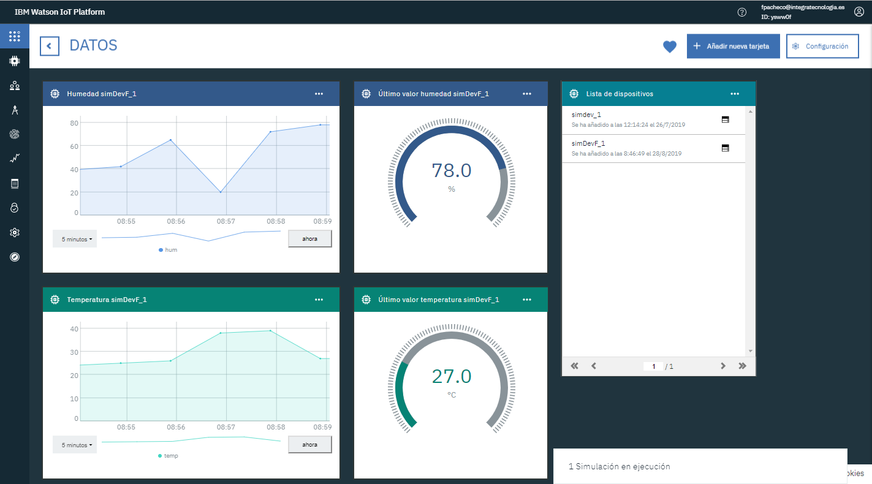The width and height of the screenshot is (872, 484).
Task: Click Añadir nueva tarjeta button
Action: 734,46
